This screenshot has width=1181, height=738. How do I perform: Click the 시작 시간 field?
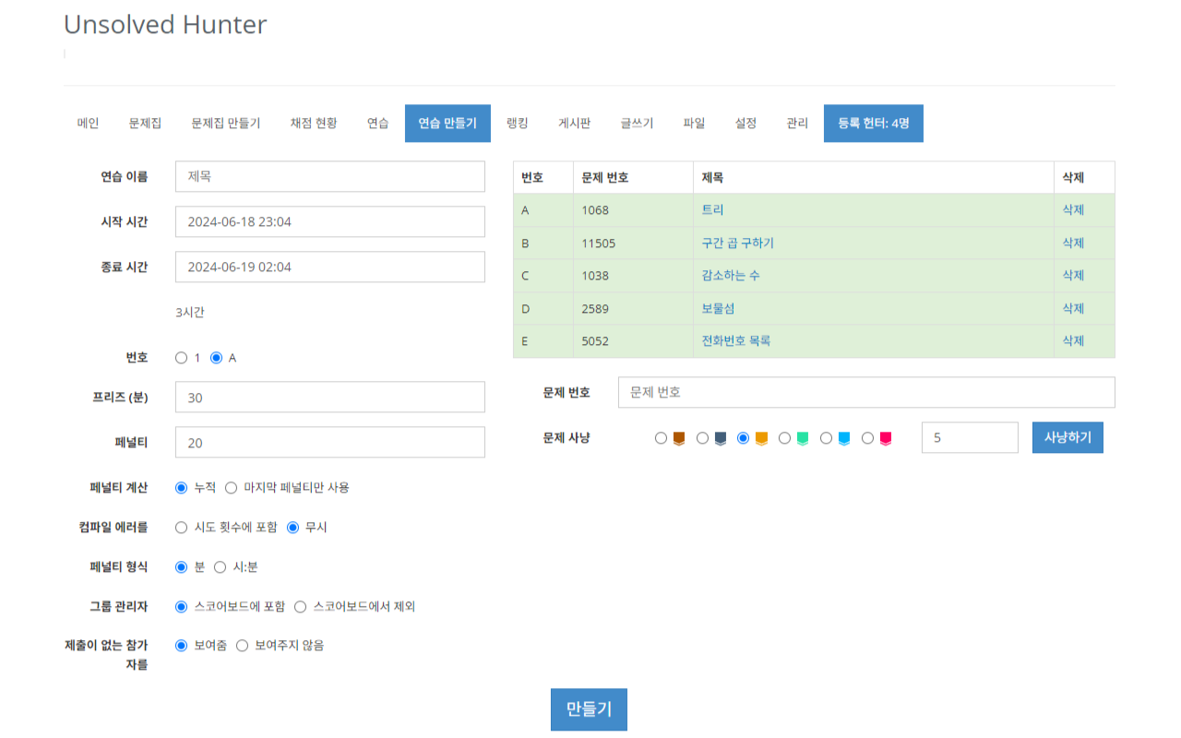(x=330, y=221)
